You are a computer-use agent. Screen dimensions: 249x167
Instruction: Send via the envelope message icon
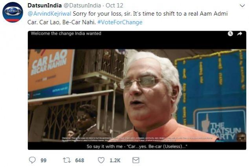pyautogui.click(x=136, y=160)
